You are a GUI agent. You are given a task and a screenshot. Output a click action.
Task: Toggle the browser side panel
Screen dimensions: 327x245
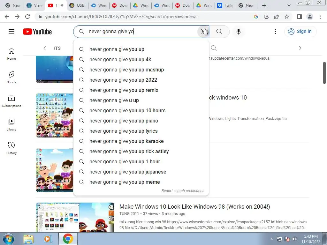[x=300, y=17]
